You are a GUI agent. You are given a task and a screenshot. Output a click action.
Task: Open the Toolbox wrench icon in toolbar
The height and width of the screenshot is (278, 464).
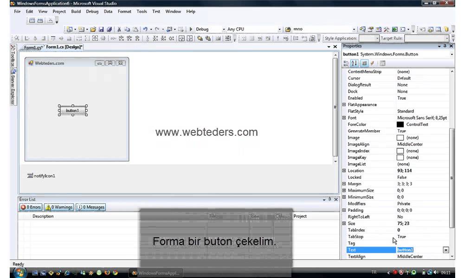[387, 29]
